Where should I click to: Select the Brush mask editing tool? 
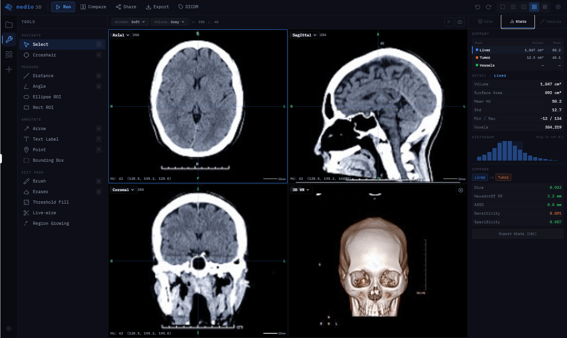[39, 181]
